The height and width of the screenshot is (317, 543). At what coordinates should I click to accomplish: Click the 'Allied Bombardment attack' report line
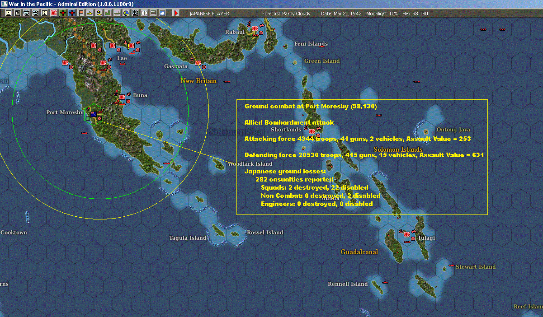pyautogui.click(x=289, y=122)
